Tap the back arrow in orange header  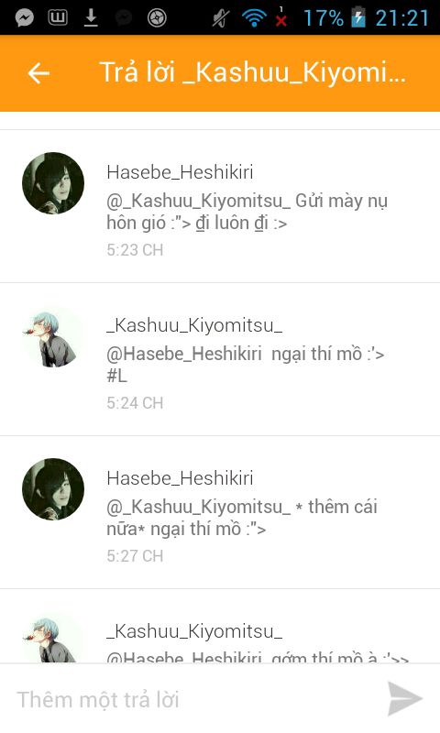[38, 73]
